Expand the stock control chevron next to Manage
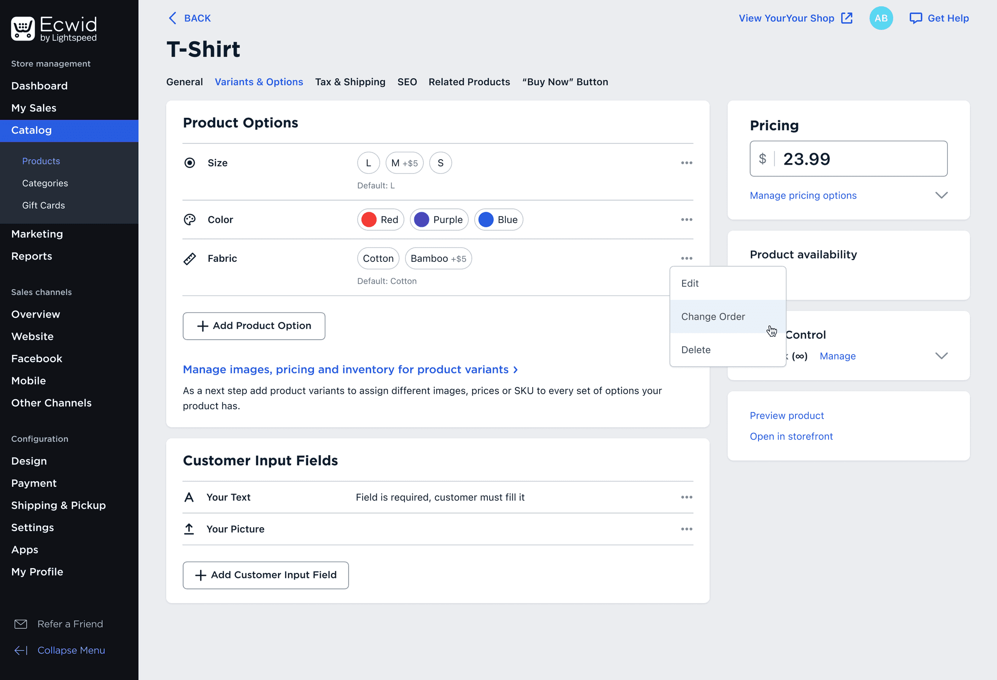The image size is (997, 680). coord(941,356)
